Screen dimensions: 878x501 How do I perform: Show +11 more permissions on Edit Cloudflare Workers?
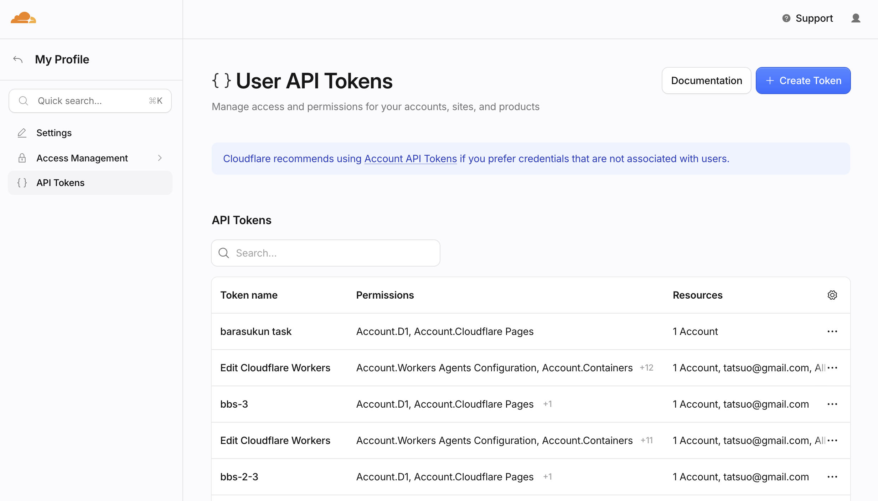pos(647,440)
